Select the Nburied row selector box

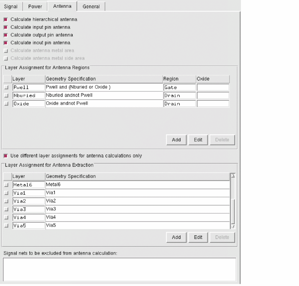coord(7,96)
